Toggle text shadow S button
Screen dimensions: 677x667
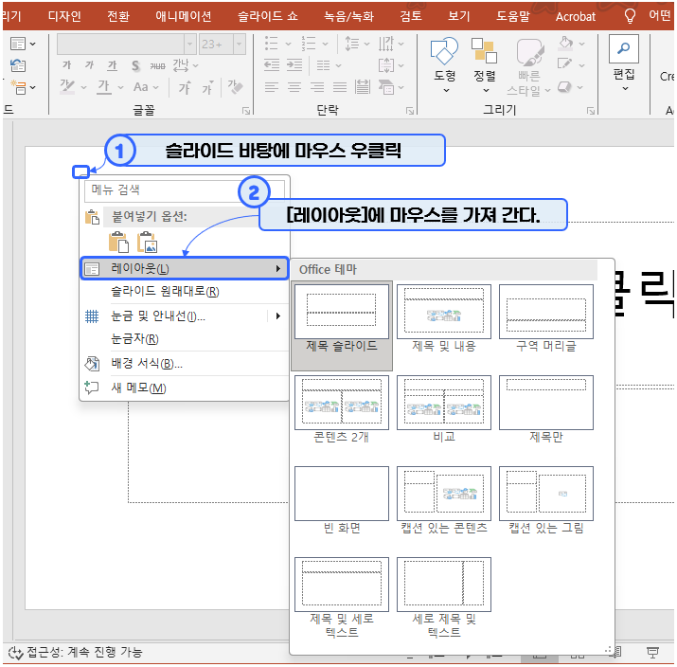135,65
